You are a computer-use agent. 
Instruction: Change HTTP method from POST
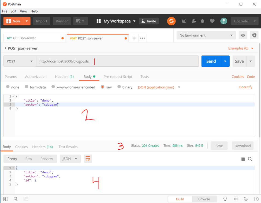click(x=20, y=61)
